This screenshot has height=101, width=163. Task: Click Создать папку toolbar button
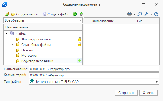[x=26, y=14]
